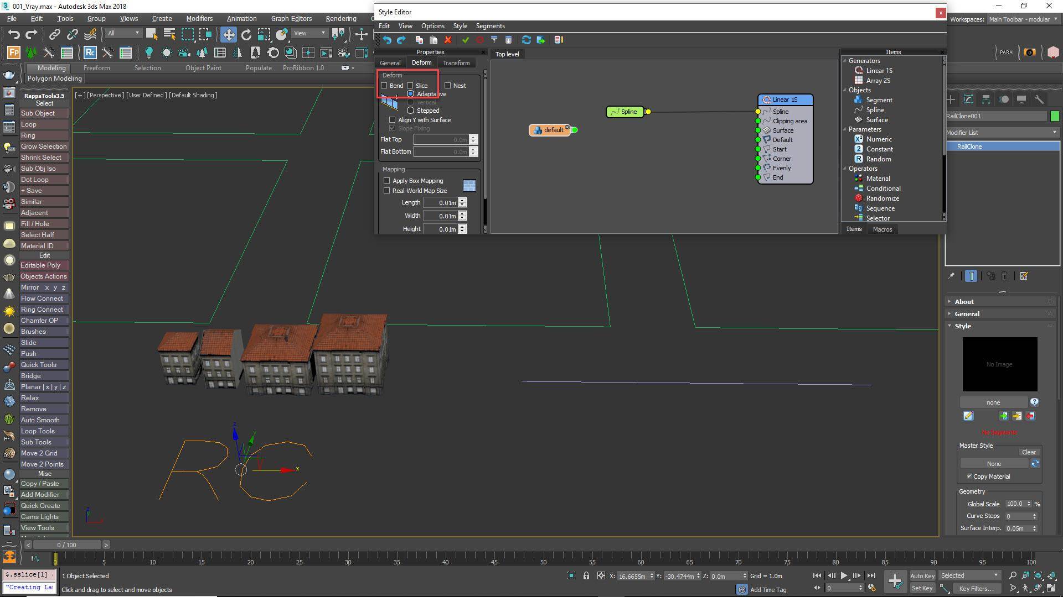Switch to the Transform tab in Properties
Screen dimensions: 1063x597
pos(456,62)
